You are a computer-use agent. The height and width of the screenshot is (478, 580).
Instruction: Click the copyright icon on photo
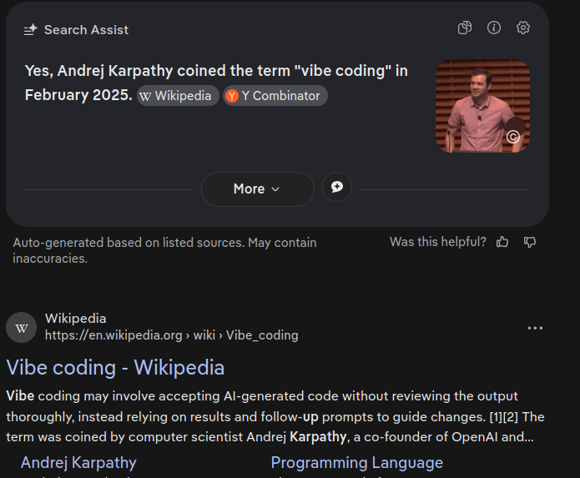tap(513, 137)
